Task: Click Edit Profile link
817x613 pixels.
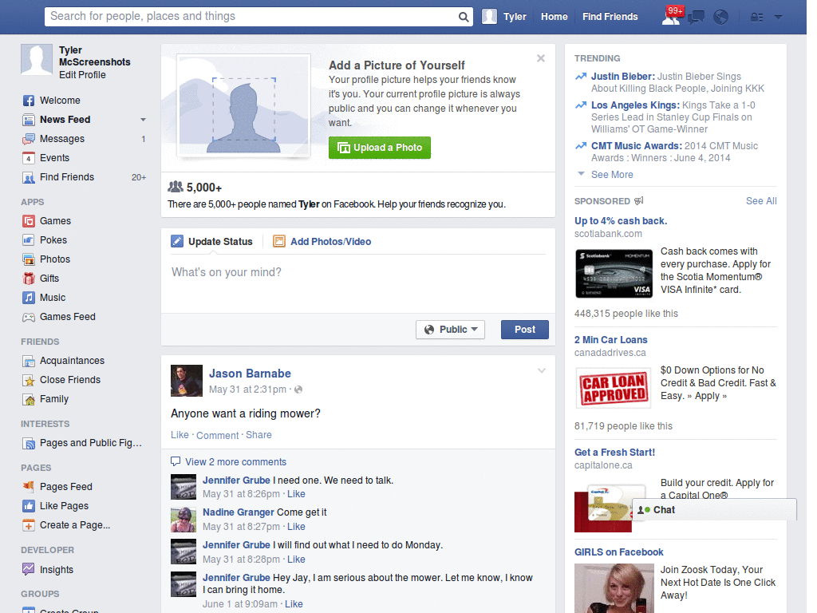Action: tap(82, 75)
